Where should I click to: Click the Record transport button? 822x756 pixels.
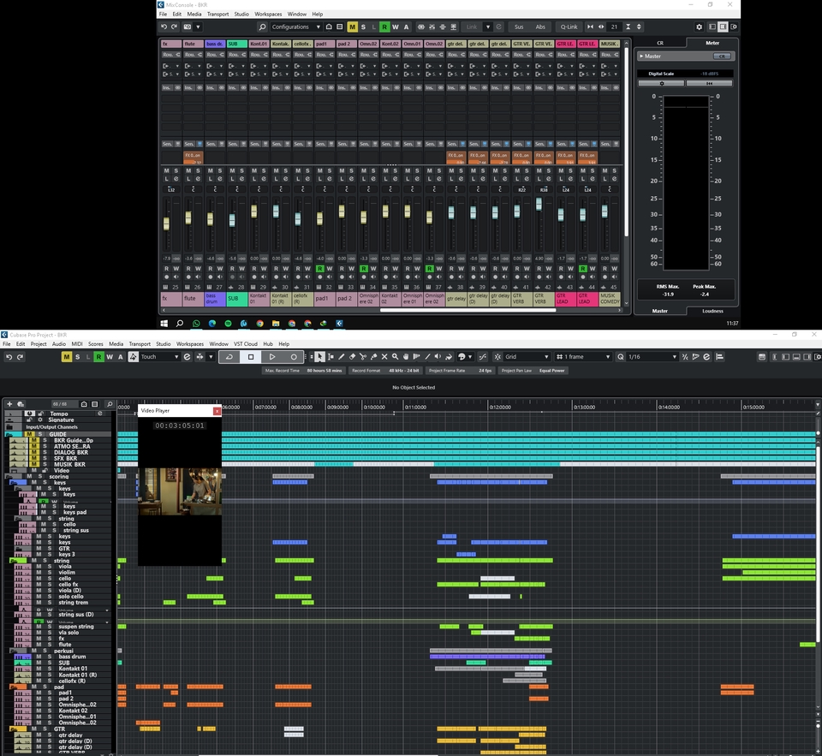294,357
